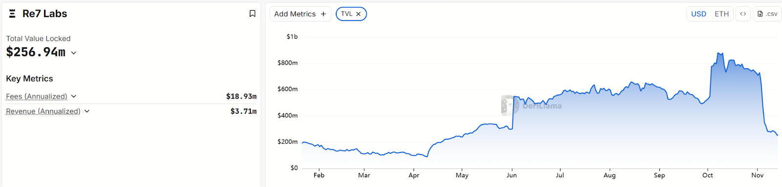Click the plus icon in Add Metrics

(x=323, y=14)
